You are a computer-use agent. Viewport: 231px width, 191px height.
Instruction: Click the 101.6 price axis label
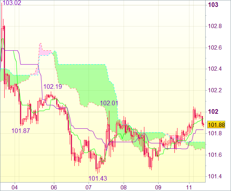point(215,155)
